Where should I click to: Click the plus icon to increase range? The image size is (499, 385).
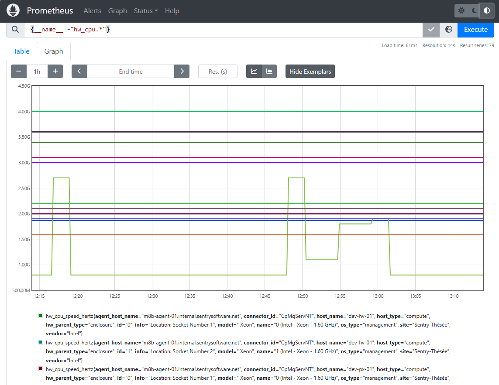point(55,71)
